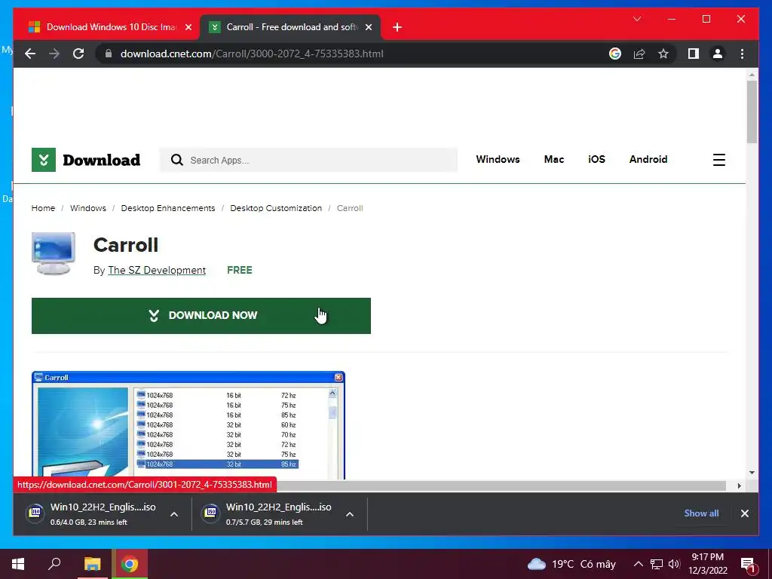Open the Windows Start menu

coord(18,564)
